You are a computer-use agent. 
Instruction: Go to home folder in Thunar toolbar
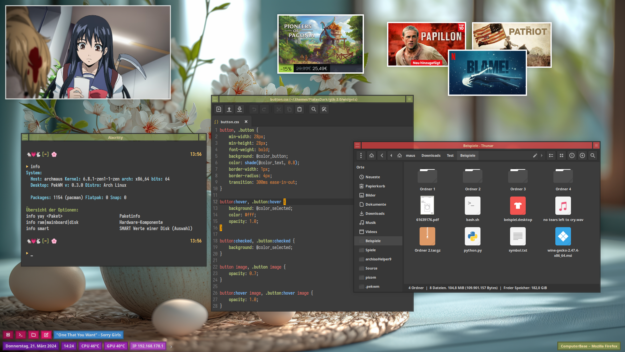[x=371, y=156]
